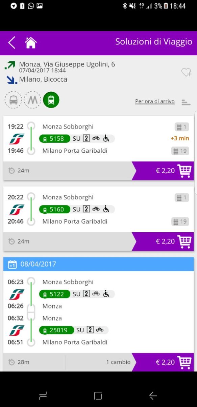This screenshot has height=407, width=197.
Task: Tap Android recent apps navigation button
Action: pyautogui.click(x=43, y=395)
